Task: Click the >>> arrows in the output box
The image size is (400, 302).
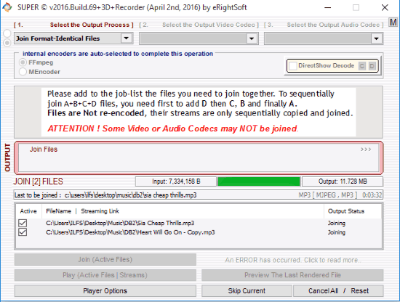Action: coord(366,150)
